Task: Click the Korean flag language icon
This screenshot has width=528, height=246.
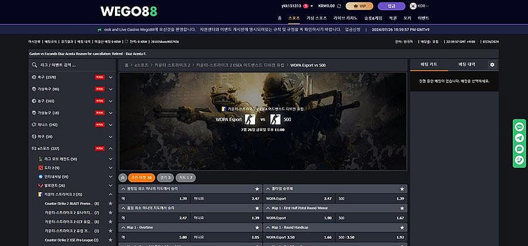Action: pyautogui.click(x=413, y=6)
